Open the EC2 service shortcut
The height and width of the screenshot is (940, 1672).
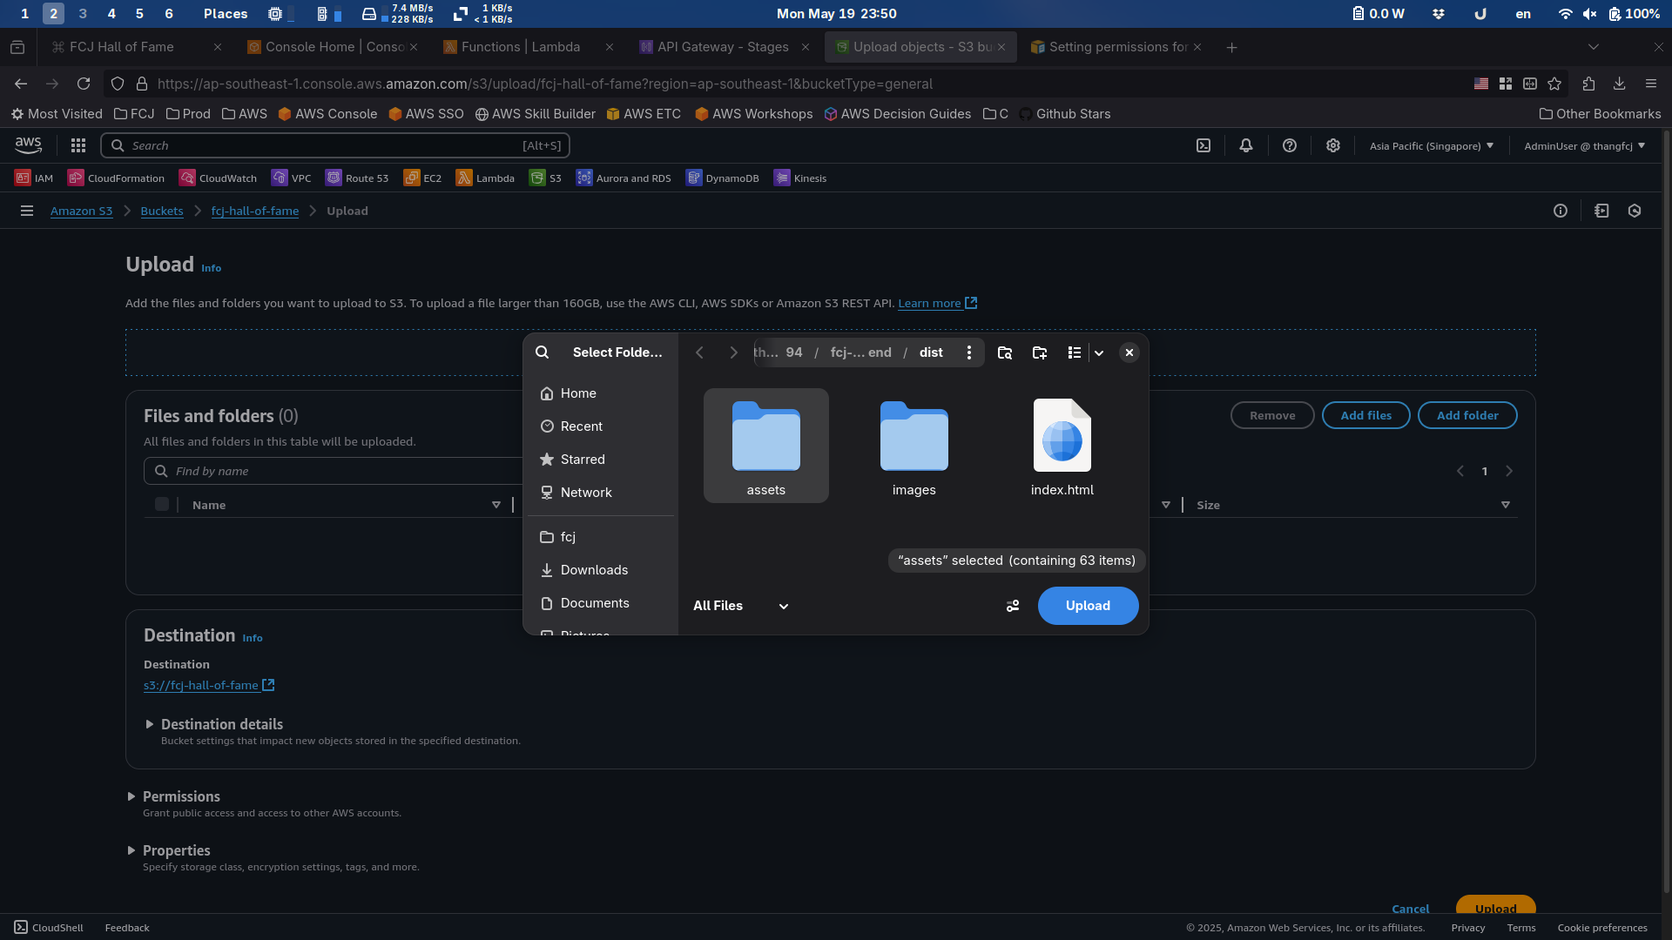pos(422,178)
